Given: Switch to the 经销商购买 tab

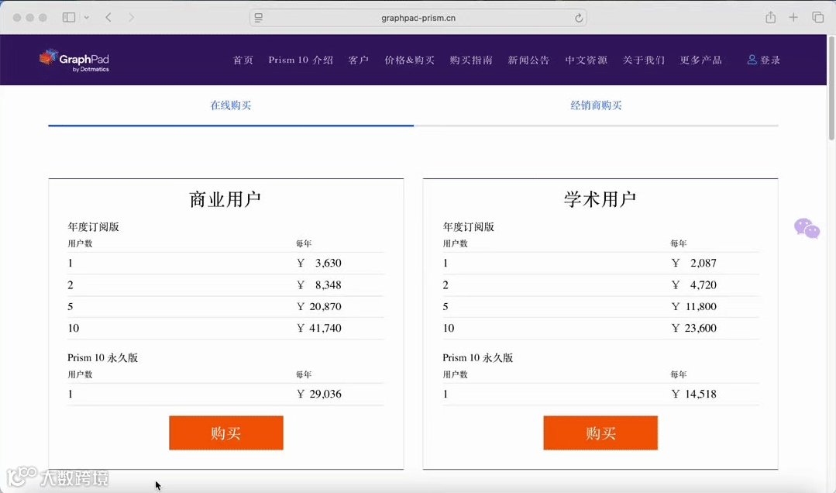Looking at the screenshot, I should (x=596, y=105).
